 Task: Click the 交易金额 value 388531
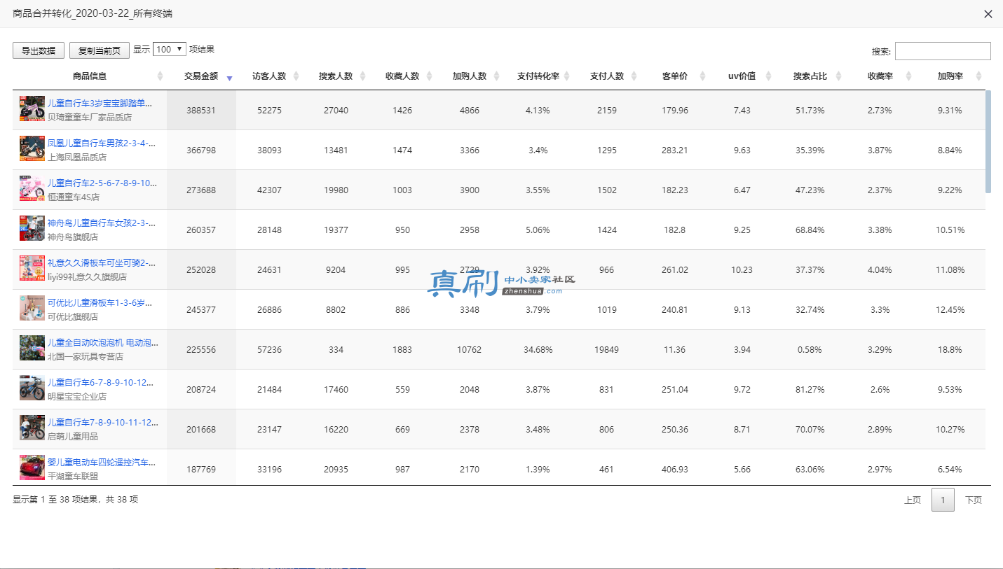click(201, 111)
